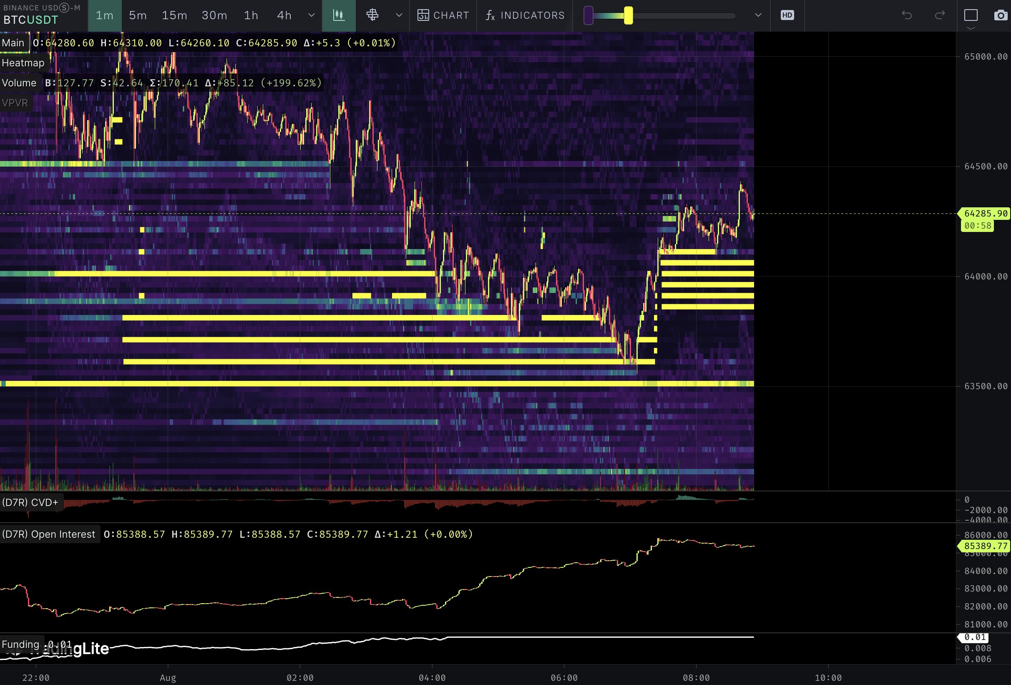
Task: Click the Aug date axis label
Action: click(x=168, y=677)
